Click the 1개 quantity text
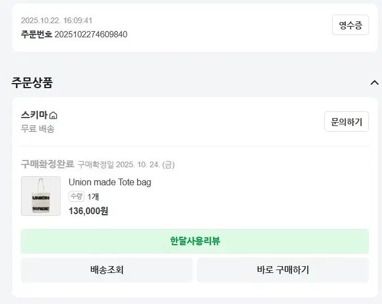 click(x=93, y=197)
